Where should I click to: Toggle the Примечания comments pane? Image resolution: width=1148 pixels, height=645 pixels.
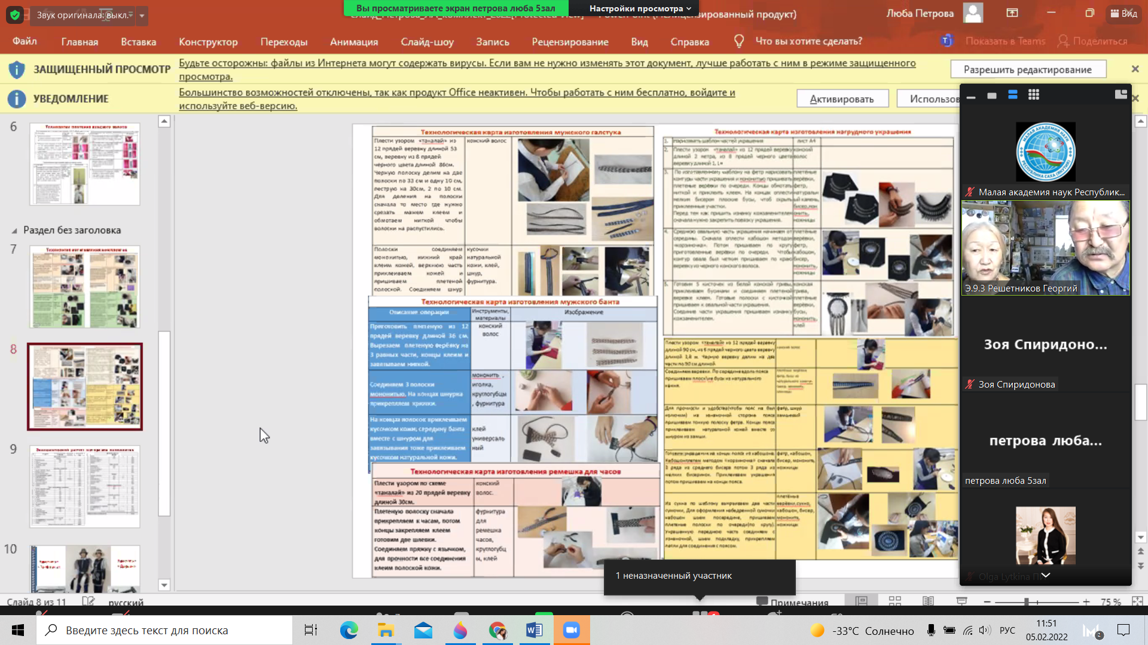coord(792,602)
